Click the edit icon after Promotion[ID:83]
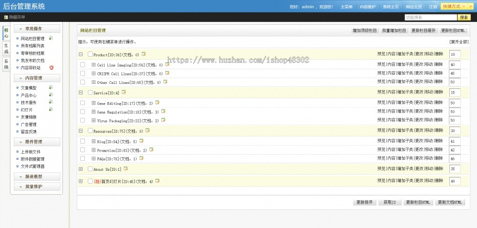 coord(151,150)
